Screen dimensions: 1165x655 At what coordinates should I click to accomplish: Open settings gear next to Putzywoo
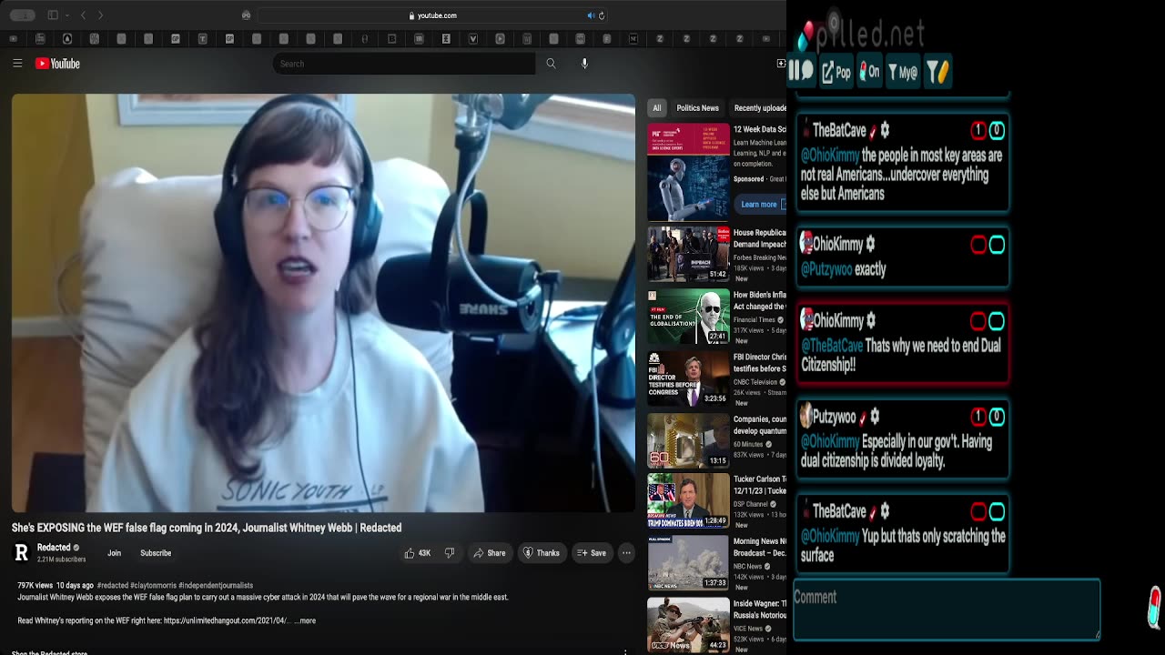pos(875,417)
